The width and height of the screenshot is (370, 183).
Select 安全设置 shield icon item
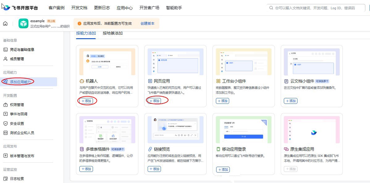coord(5,124)
